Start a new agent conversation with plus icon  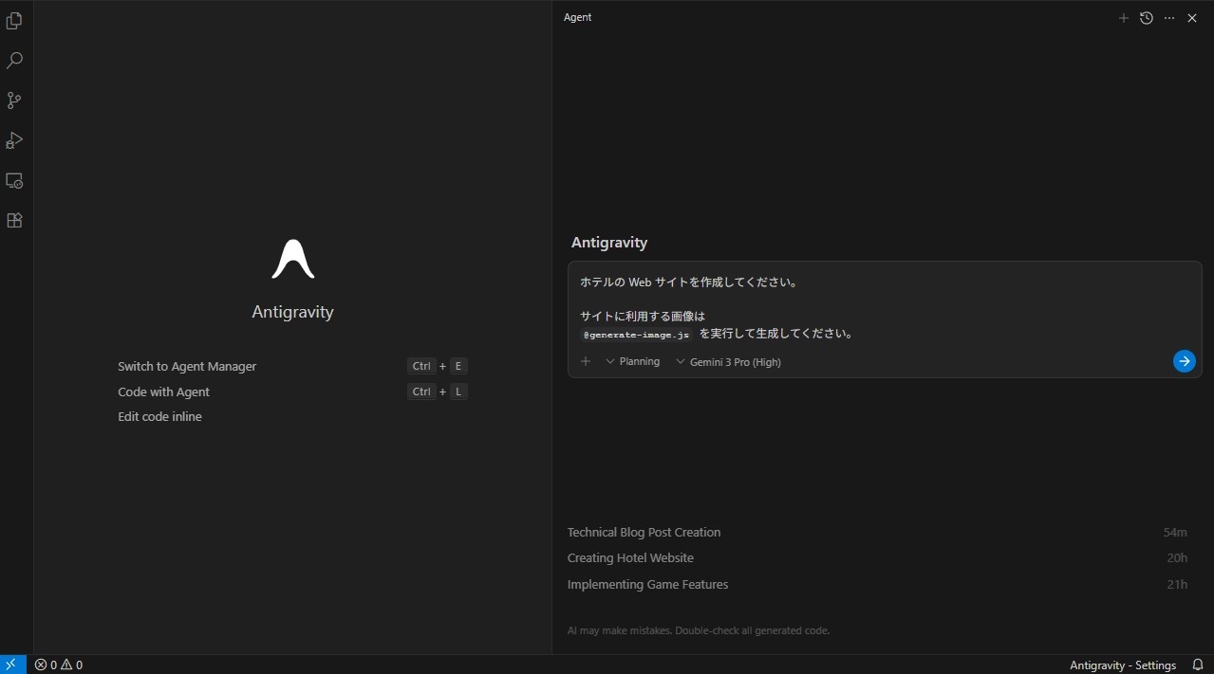coord(1124,18)
